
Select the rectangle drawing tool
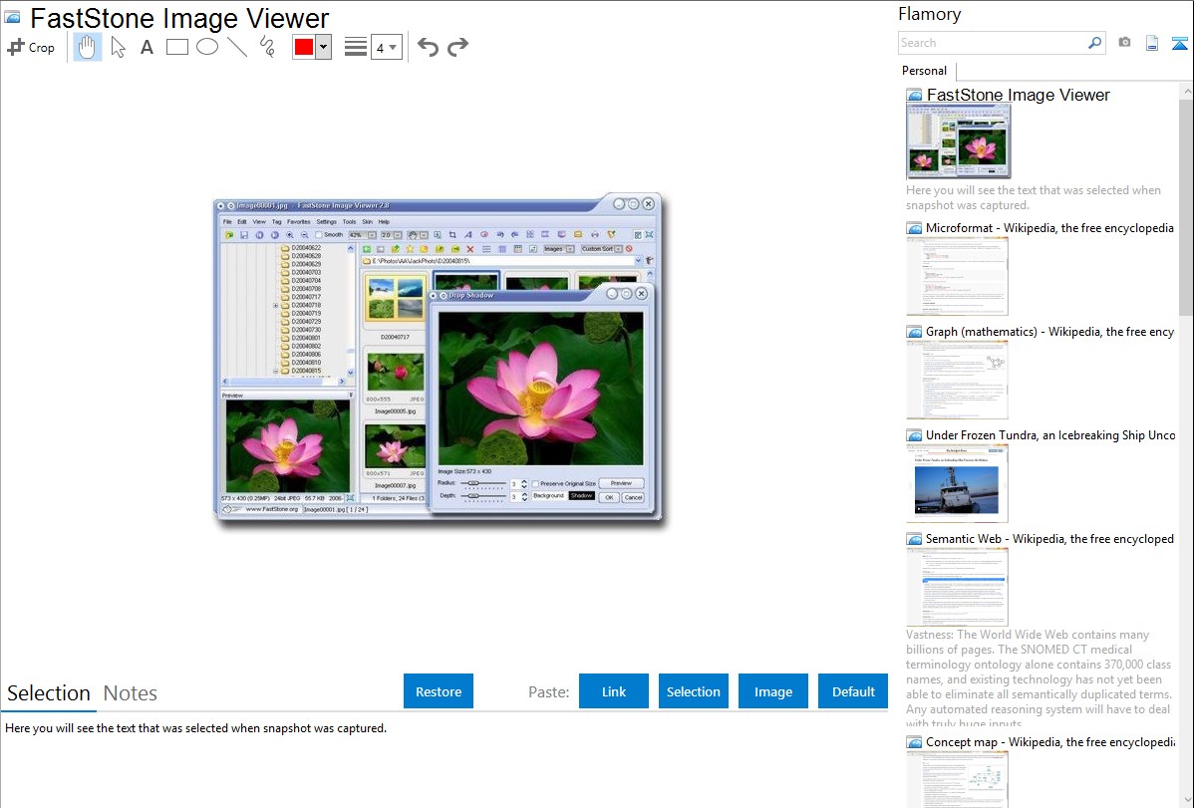(x=176, y=47)
